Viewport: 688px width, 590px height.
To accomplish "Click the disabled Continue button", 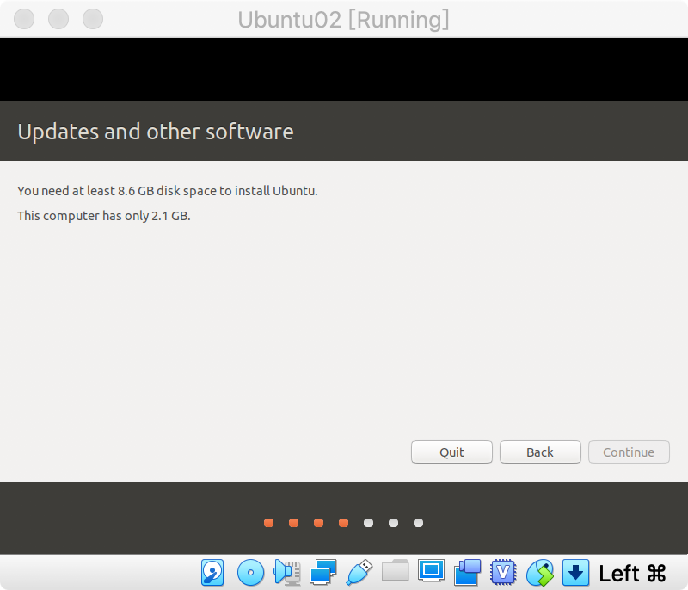I will tap(629, 452).
